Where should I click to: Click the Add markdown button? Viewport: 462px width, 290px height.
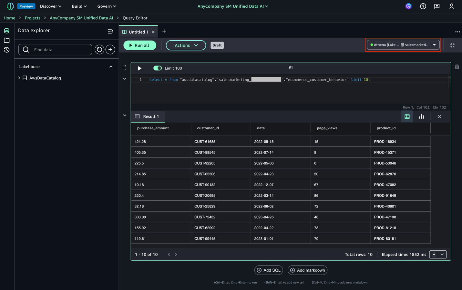point(308,270)
